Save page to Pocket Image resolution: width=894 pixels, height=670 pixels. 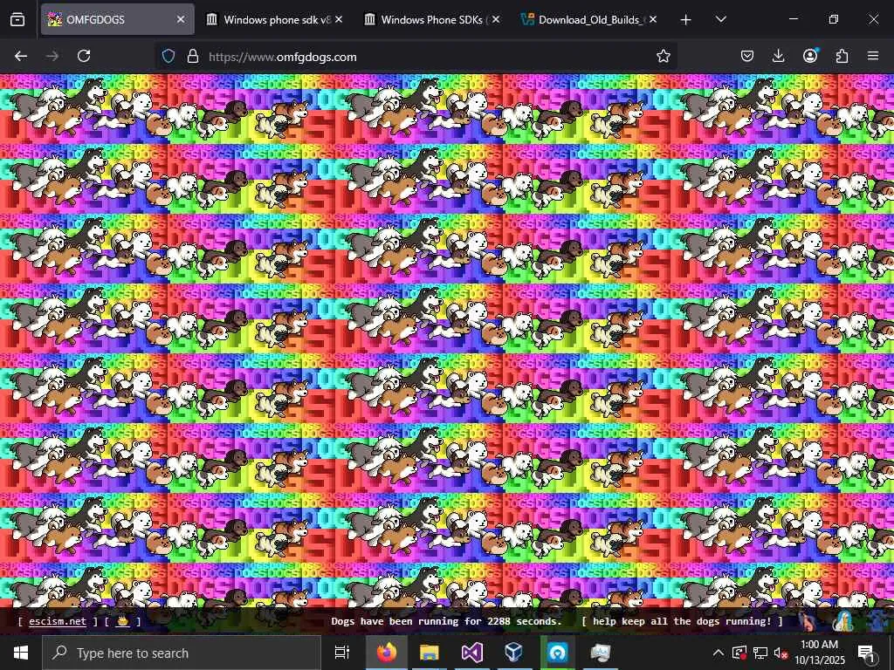coord(747,56)
